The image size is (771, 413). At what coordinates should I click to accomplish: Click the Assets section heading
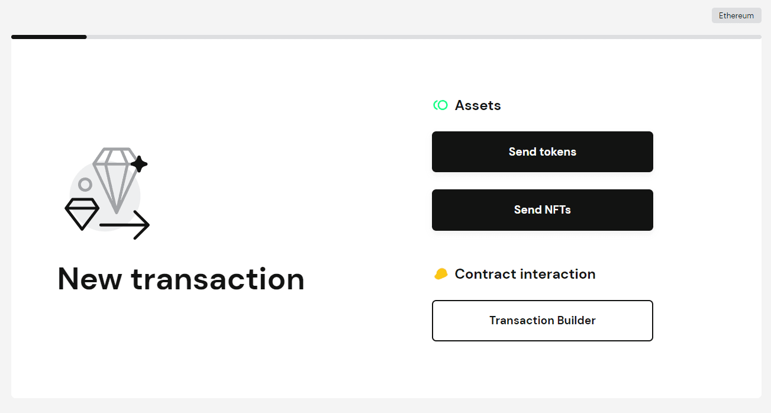478,105
